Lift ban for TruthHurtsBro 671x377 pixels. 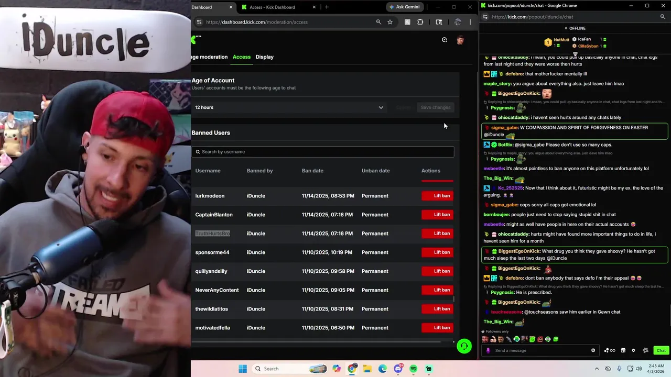[437, 234]
